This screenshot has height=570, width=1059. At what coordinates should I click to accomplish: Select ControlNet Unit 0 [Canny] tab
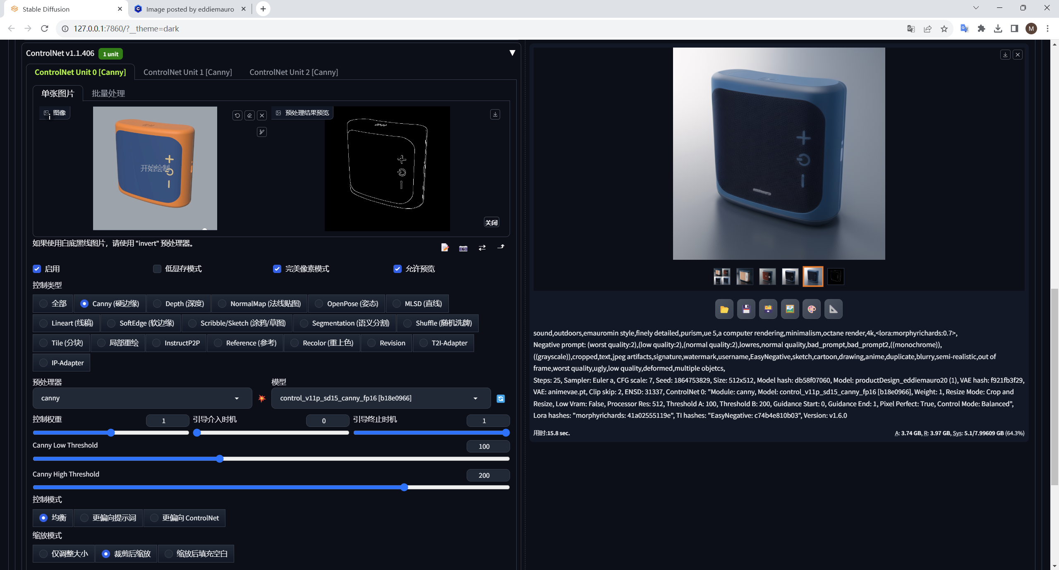coord(80,72)
